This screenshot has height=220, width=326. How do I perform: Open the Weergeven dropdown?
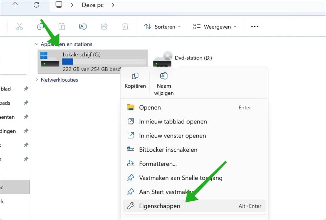point(215,27)
